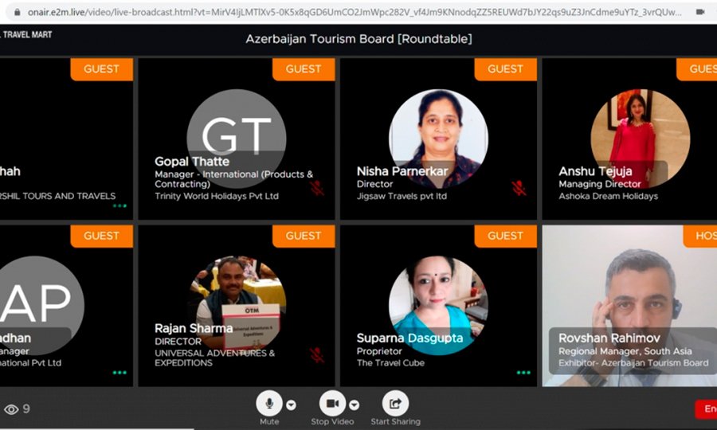717x430 pixels.
Task: Click 'Proprietor' under Suparna Dasgupta
Action: tap(379, 351)
